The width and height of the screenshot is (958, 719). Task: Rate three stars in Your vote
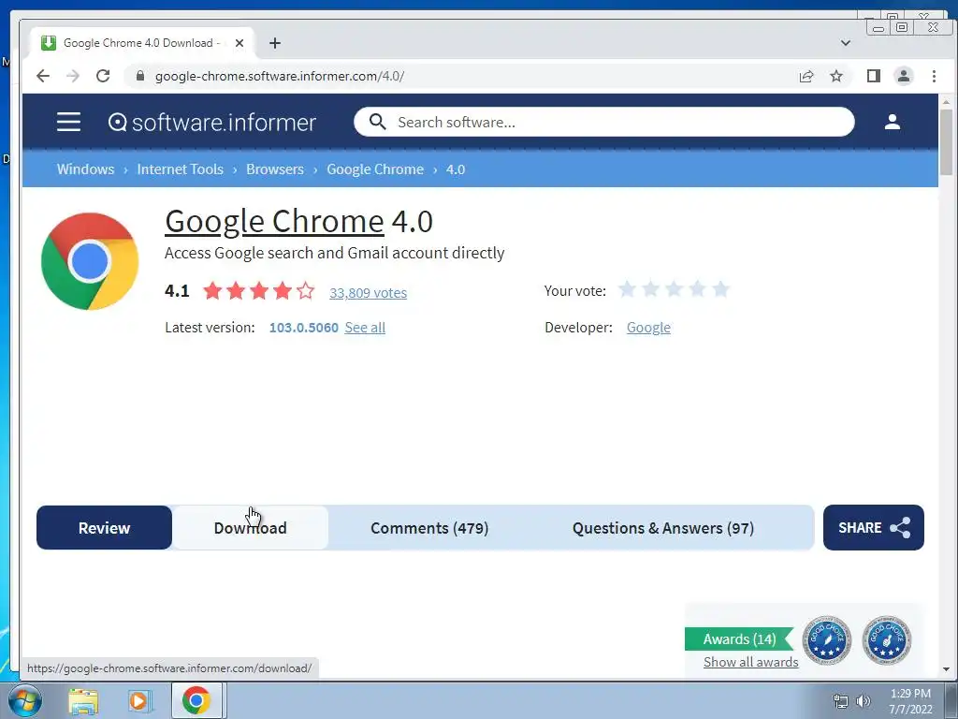(x=674, y=289)
